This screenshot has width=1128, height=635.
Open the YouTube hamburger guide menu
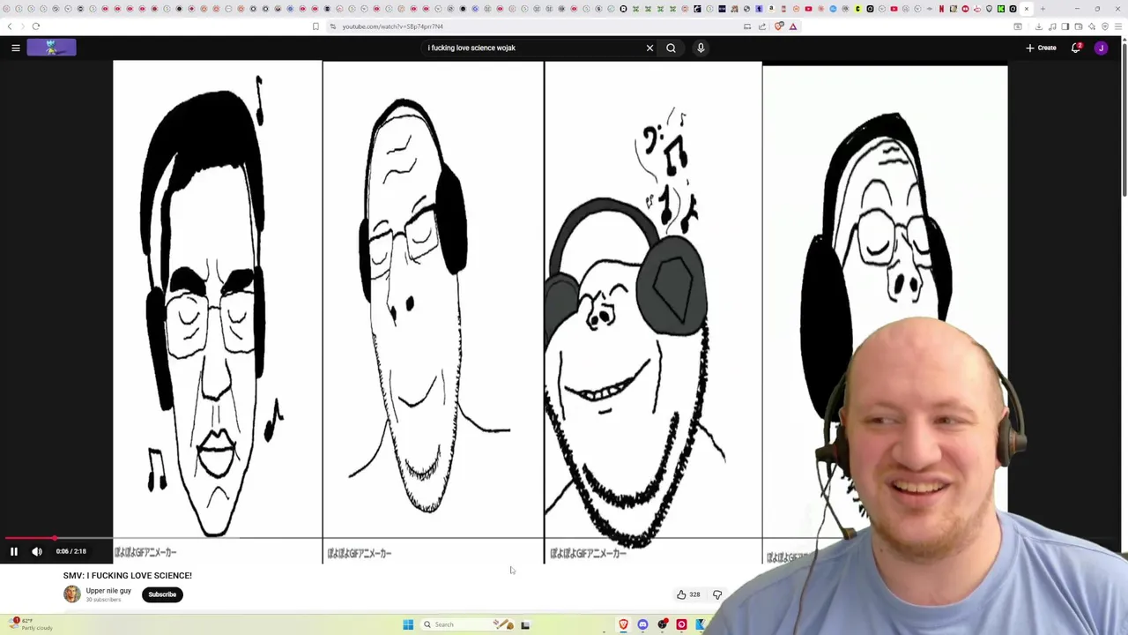pos(16,48)
